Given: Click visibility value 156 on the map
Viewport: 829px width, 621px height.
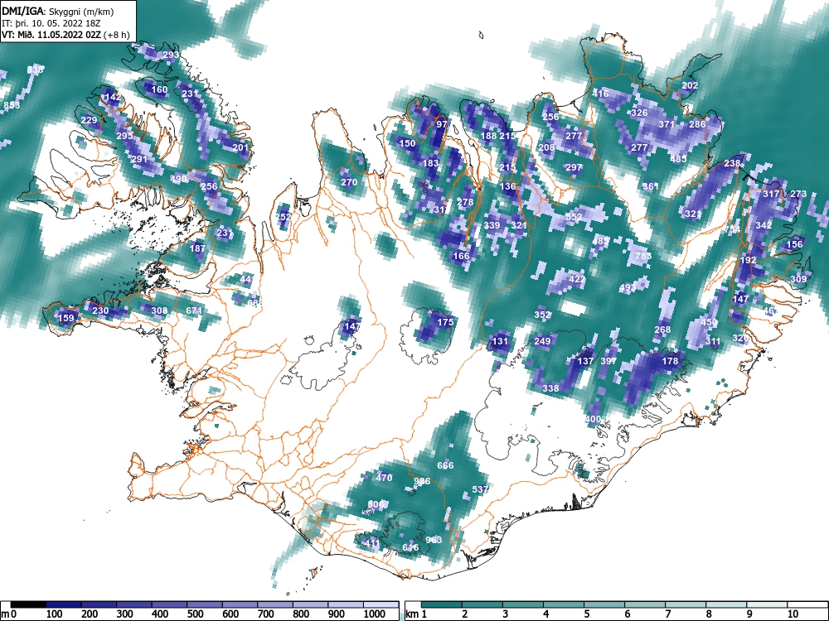Looking at the screenshot, I should pyautogui.click(x=795, y=244).
